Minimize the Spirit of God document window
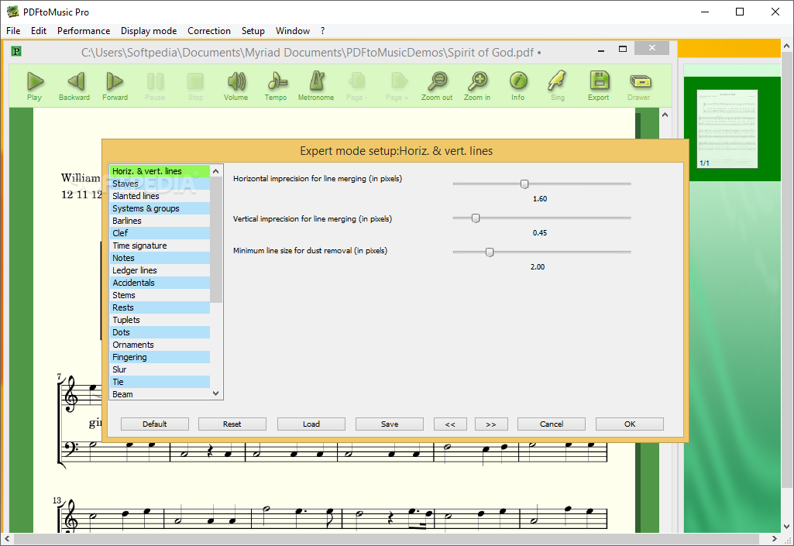 601,50
